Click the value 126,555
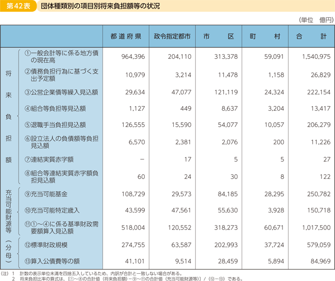 133,125
